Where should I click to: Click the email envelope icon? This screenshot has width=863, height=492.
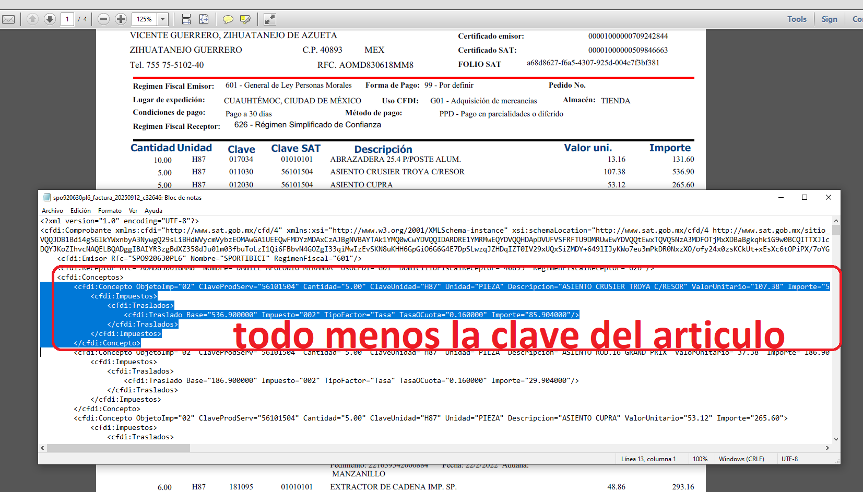(8, 19)
